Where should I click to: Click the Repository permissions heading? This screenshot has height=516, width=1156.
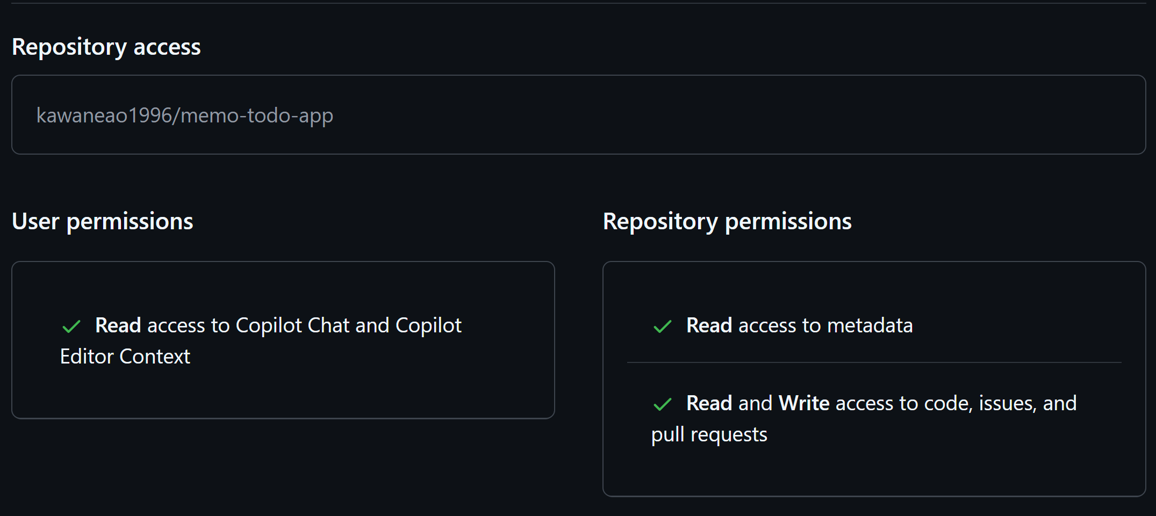click(727, 222)
